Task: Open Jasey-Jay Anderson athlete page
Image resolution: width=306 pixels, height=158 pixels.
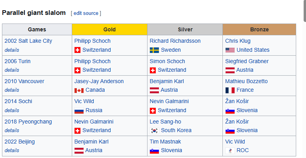Action: coord(99,81)
